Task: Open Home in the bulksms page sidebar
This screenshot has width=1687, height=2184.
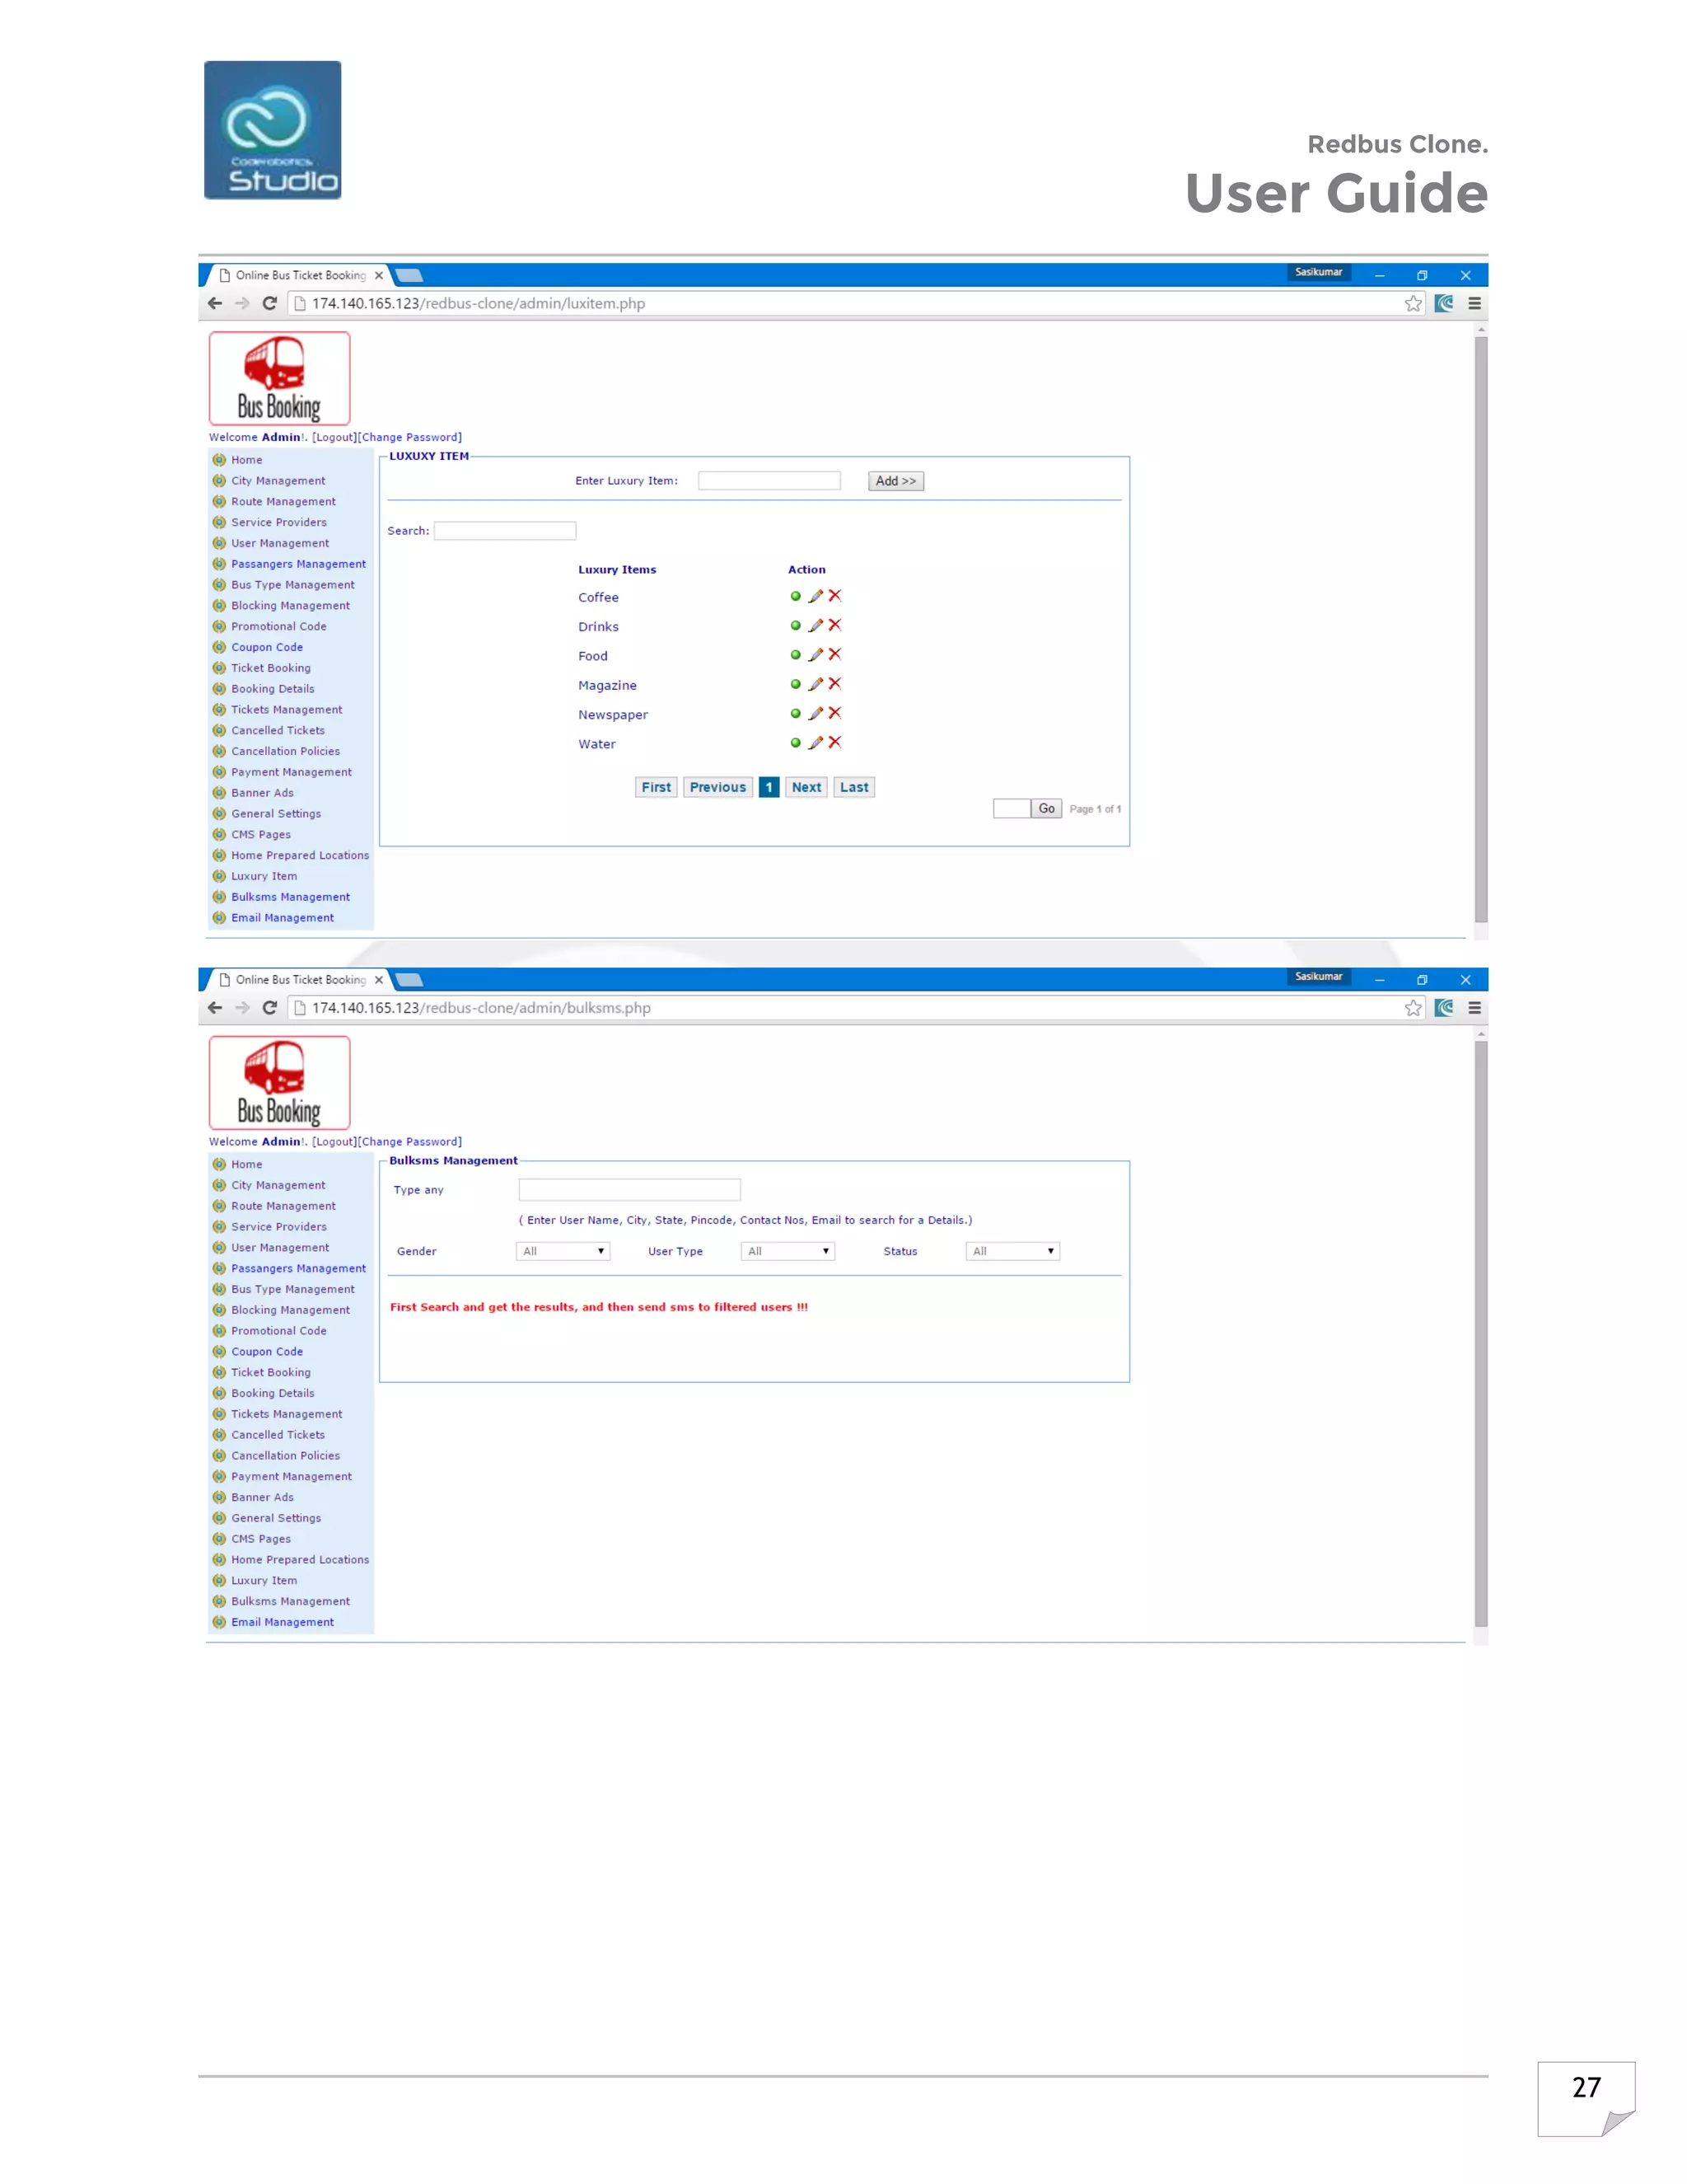Action: pos(247,1165)
